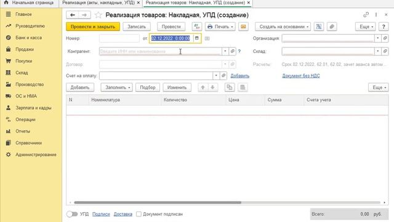Open the top Еще menu
The height and width of the screenshot is (222, 394).
[366, 27]
